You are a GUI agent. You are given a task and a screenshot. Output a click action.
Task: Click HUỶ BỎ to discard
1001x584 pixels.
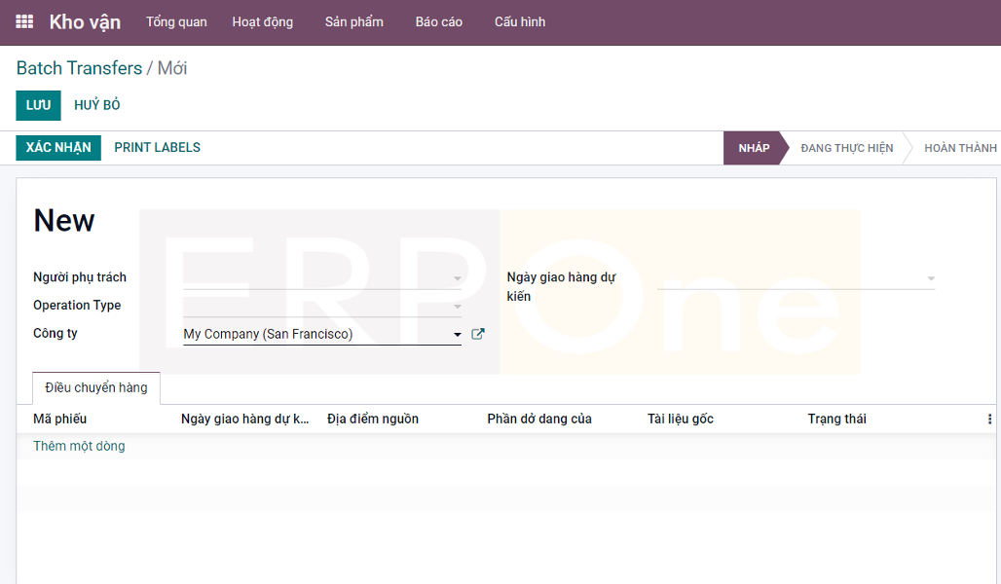click(97, 105)
